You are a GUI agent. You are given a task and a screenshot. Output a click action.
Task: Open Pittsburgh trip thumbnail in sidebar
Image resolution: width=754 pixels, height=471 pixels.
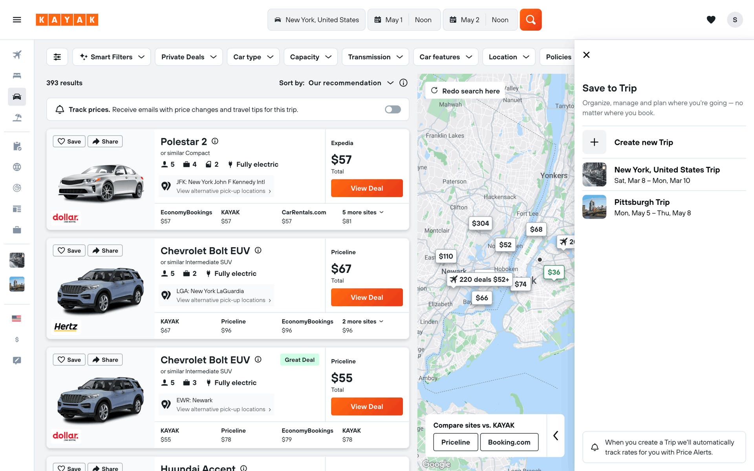(x=17, y=284)
